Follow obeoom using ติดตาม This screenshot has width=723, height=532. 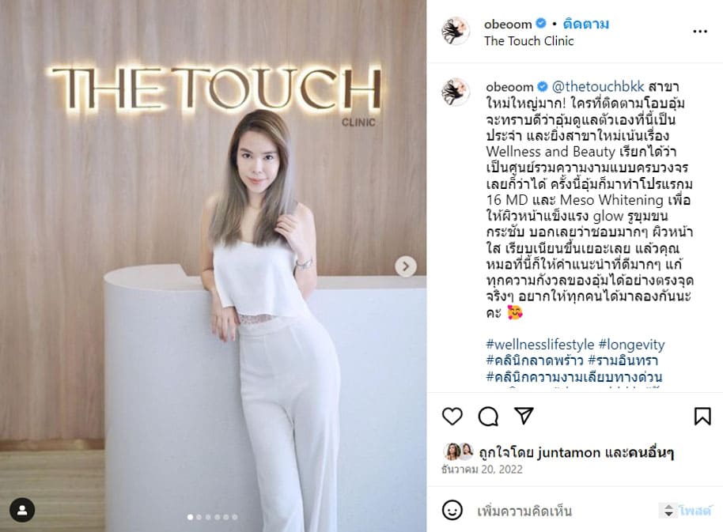coord(585,24)
